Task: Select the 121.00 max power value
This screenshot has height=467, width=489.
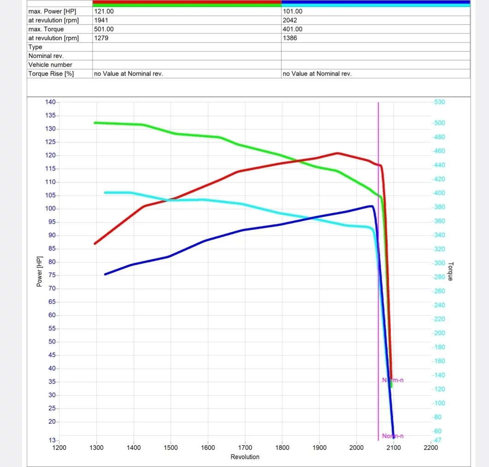Action: [x=104, y=11]
